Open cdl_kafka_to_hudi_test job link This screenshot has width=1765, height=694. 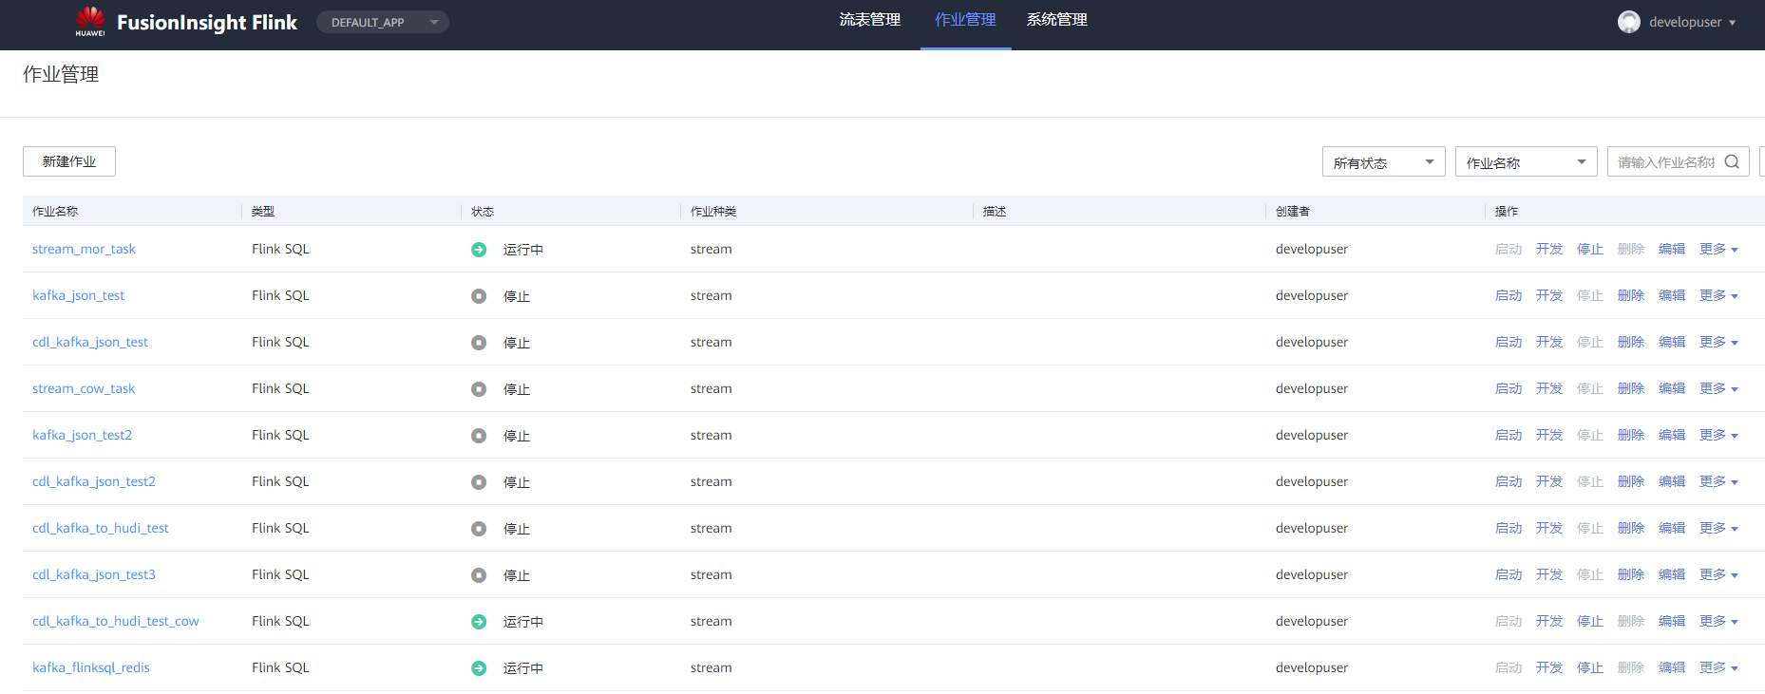coord(101,528)
